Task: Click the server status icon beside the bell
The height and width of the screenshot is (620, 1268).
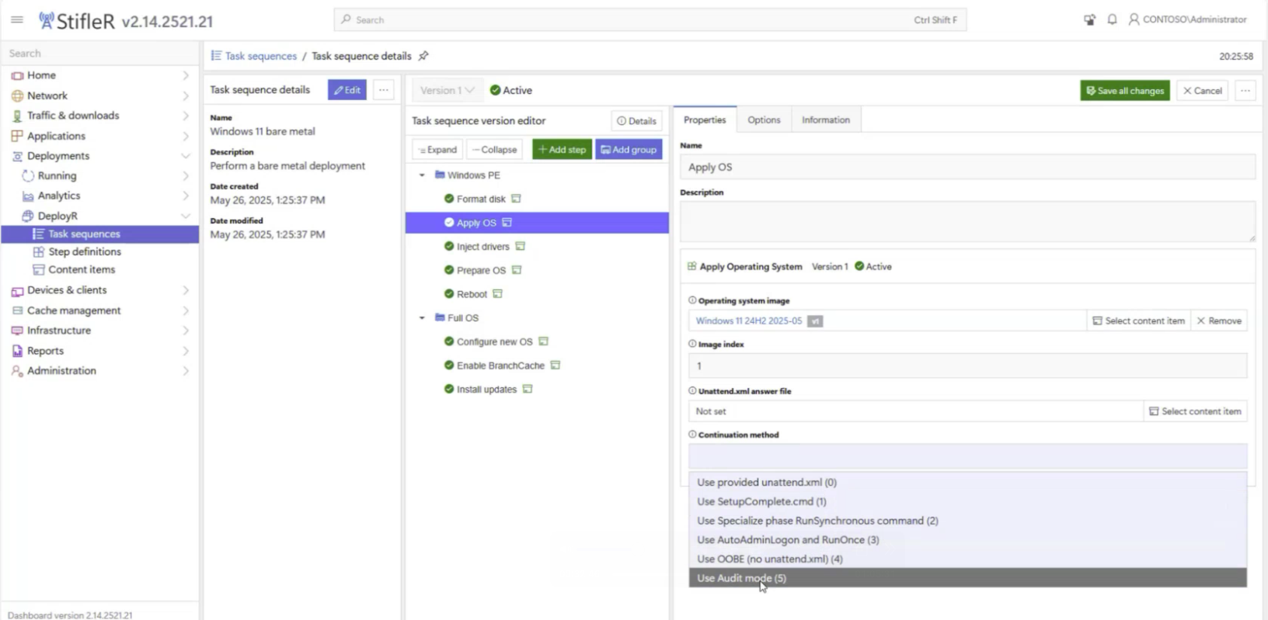Action: tap(1089, 19)
